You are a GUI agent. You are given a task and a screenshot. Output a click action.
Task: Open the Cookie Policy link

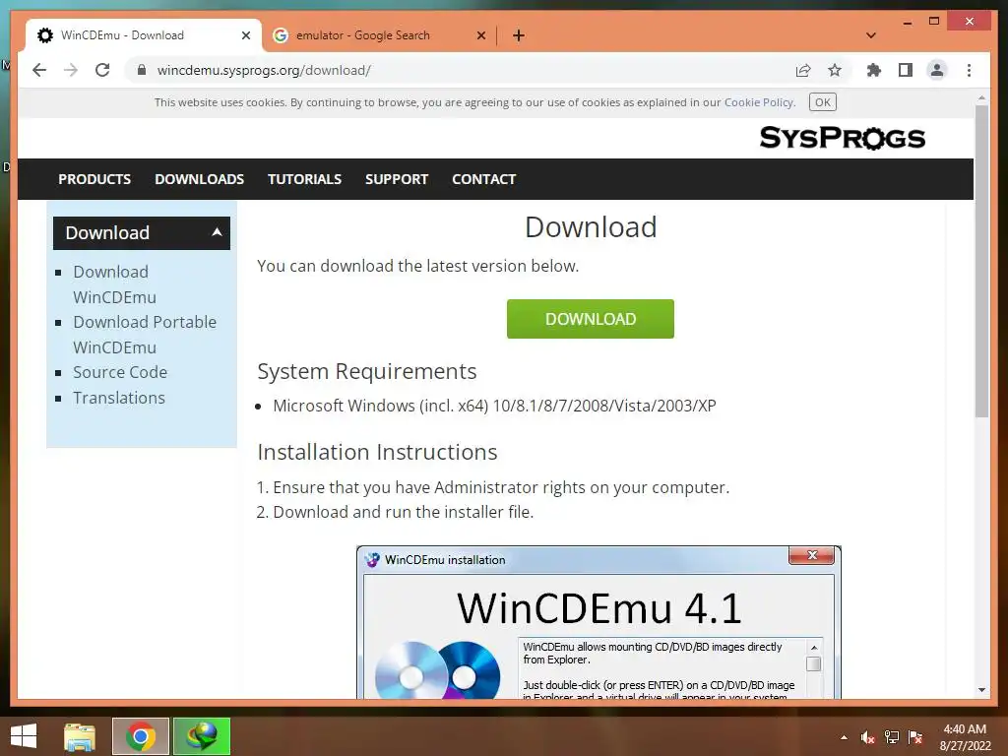tap(759, 102)
